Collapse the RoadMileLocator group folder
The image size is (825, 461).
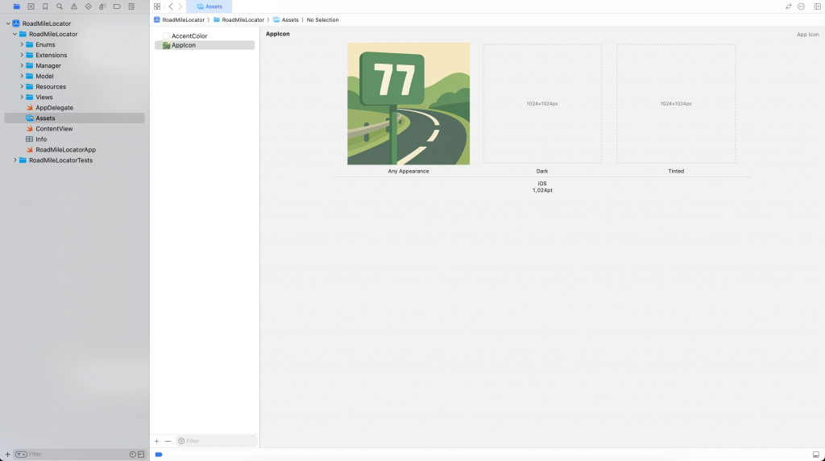coord(15,34)
